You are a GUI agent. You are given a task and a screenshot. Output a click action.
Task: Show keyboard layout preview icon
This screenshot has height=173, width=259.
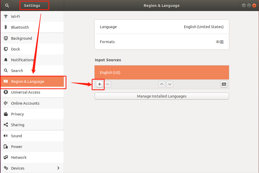coord(224,84)
